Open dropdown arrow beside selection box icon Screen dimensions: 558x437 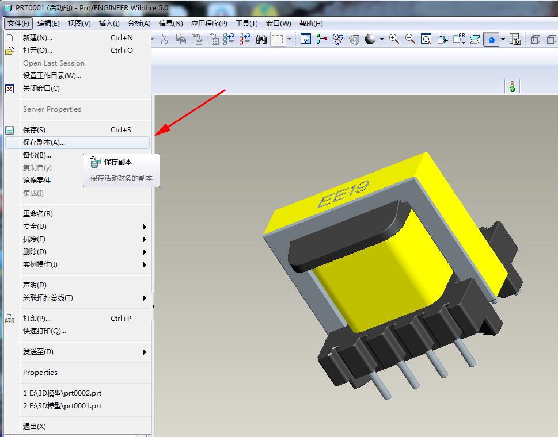289,39
